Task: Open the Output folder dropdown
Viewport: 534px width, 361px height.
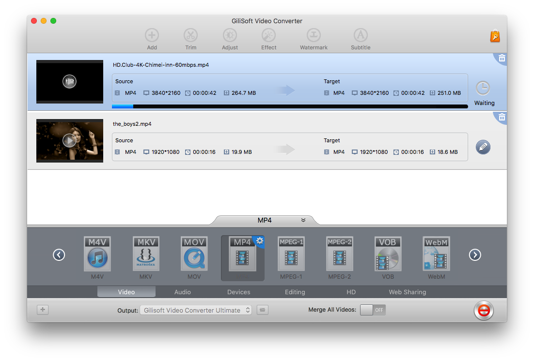Action: 196,310
